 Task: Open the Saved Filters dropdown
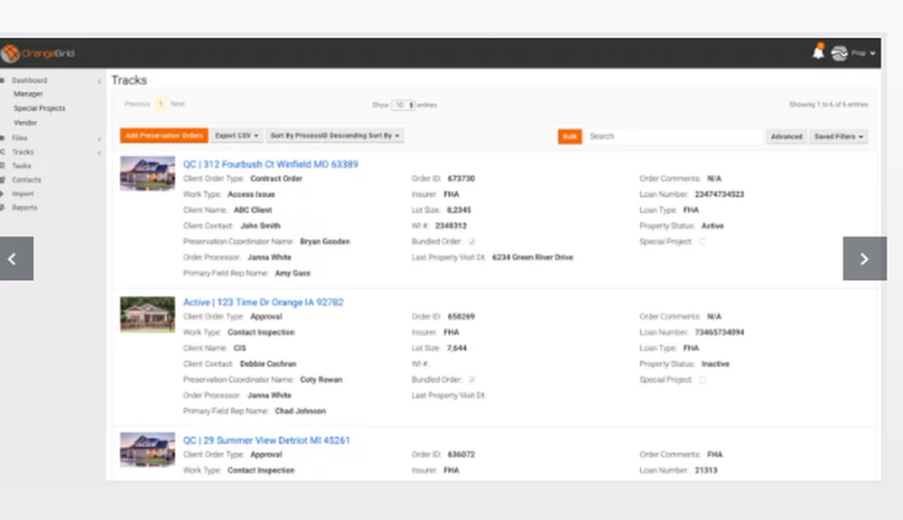[839, 136]
